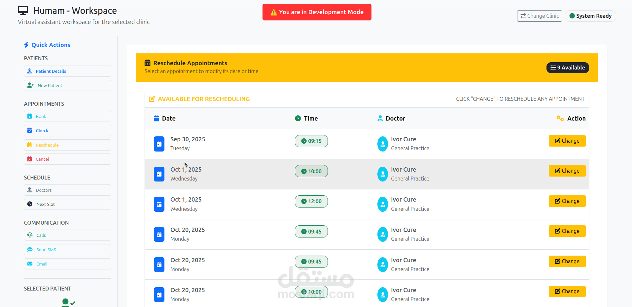
Task: Click the Selected Patient heading
Action: (x=48, y=289)
